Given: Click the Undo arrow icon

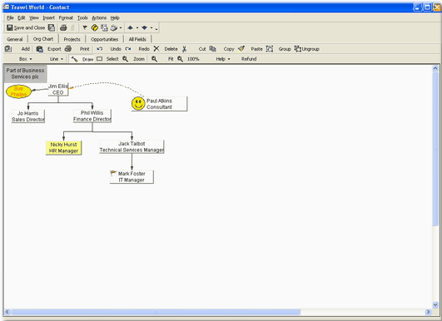Looking at the screenshot, I should [x=100, y=49].
